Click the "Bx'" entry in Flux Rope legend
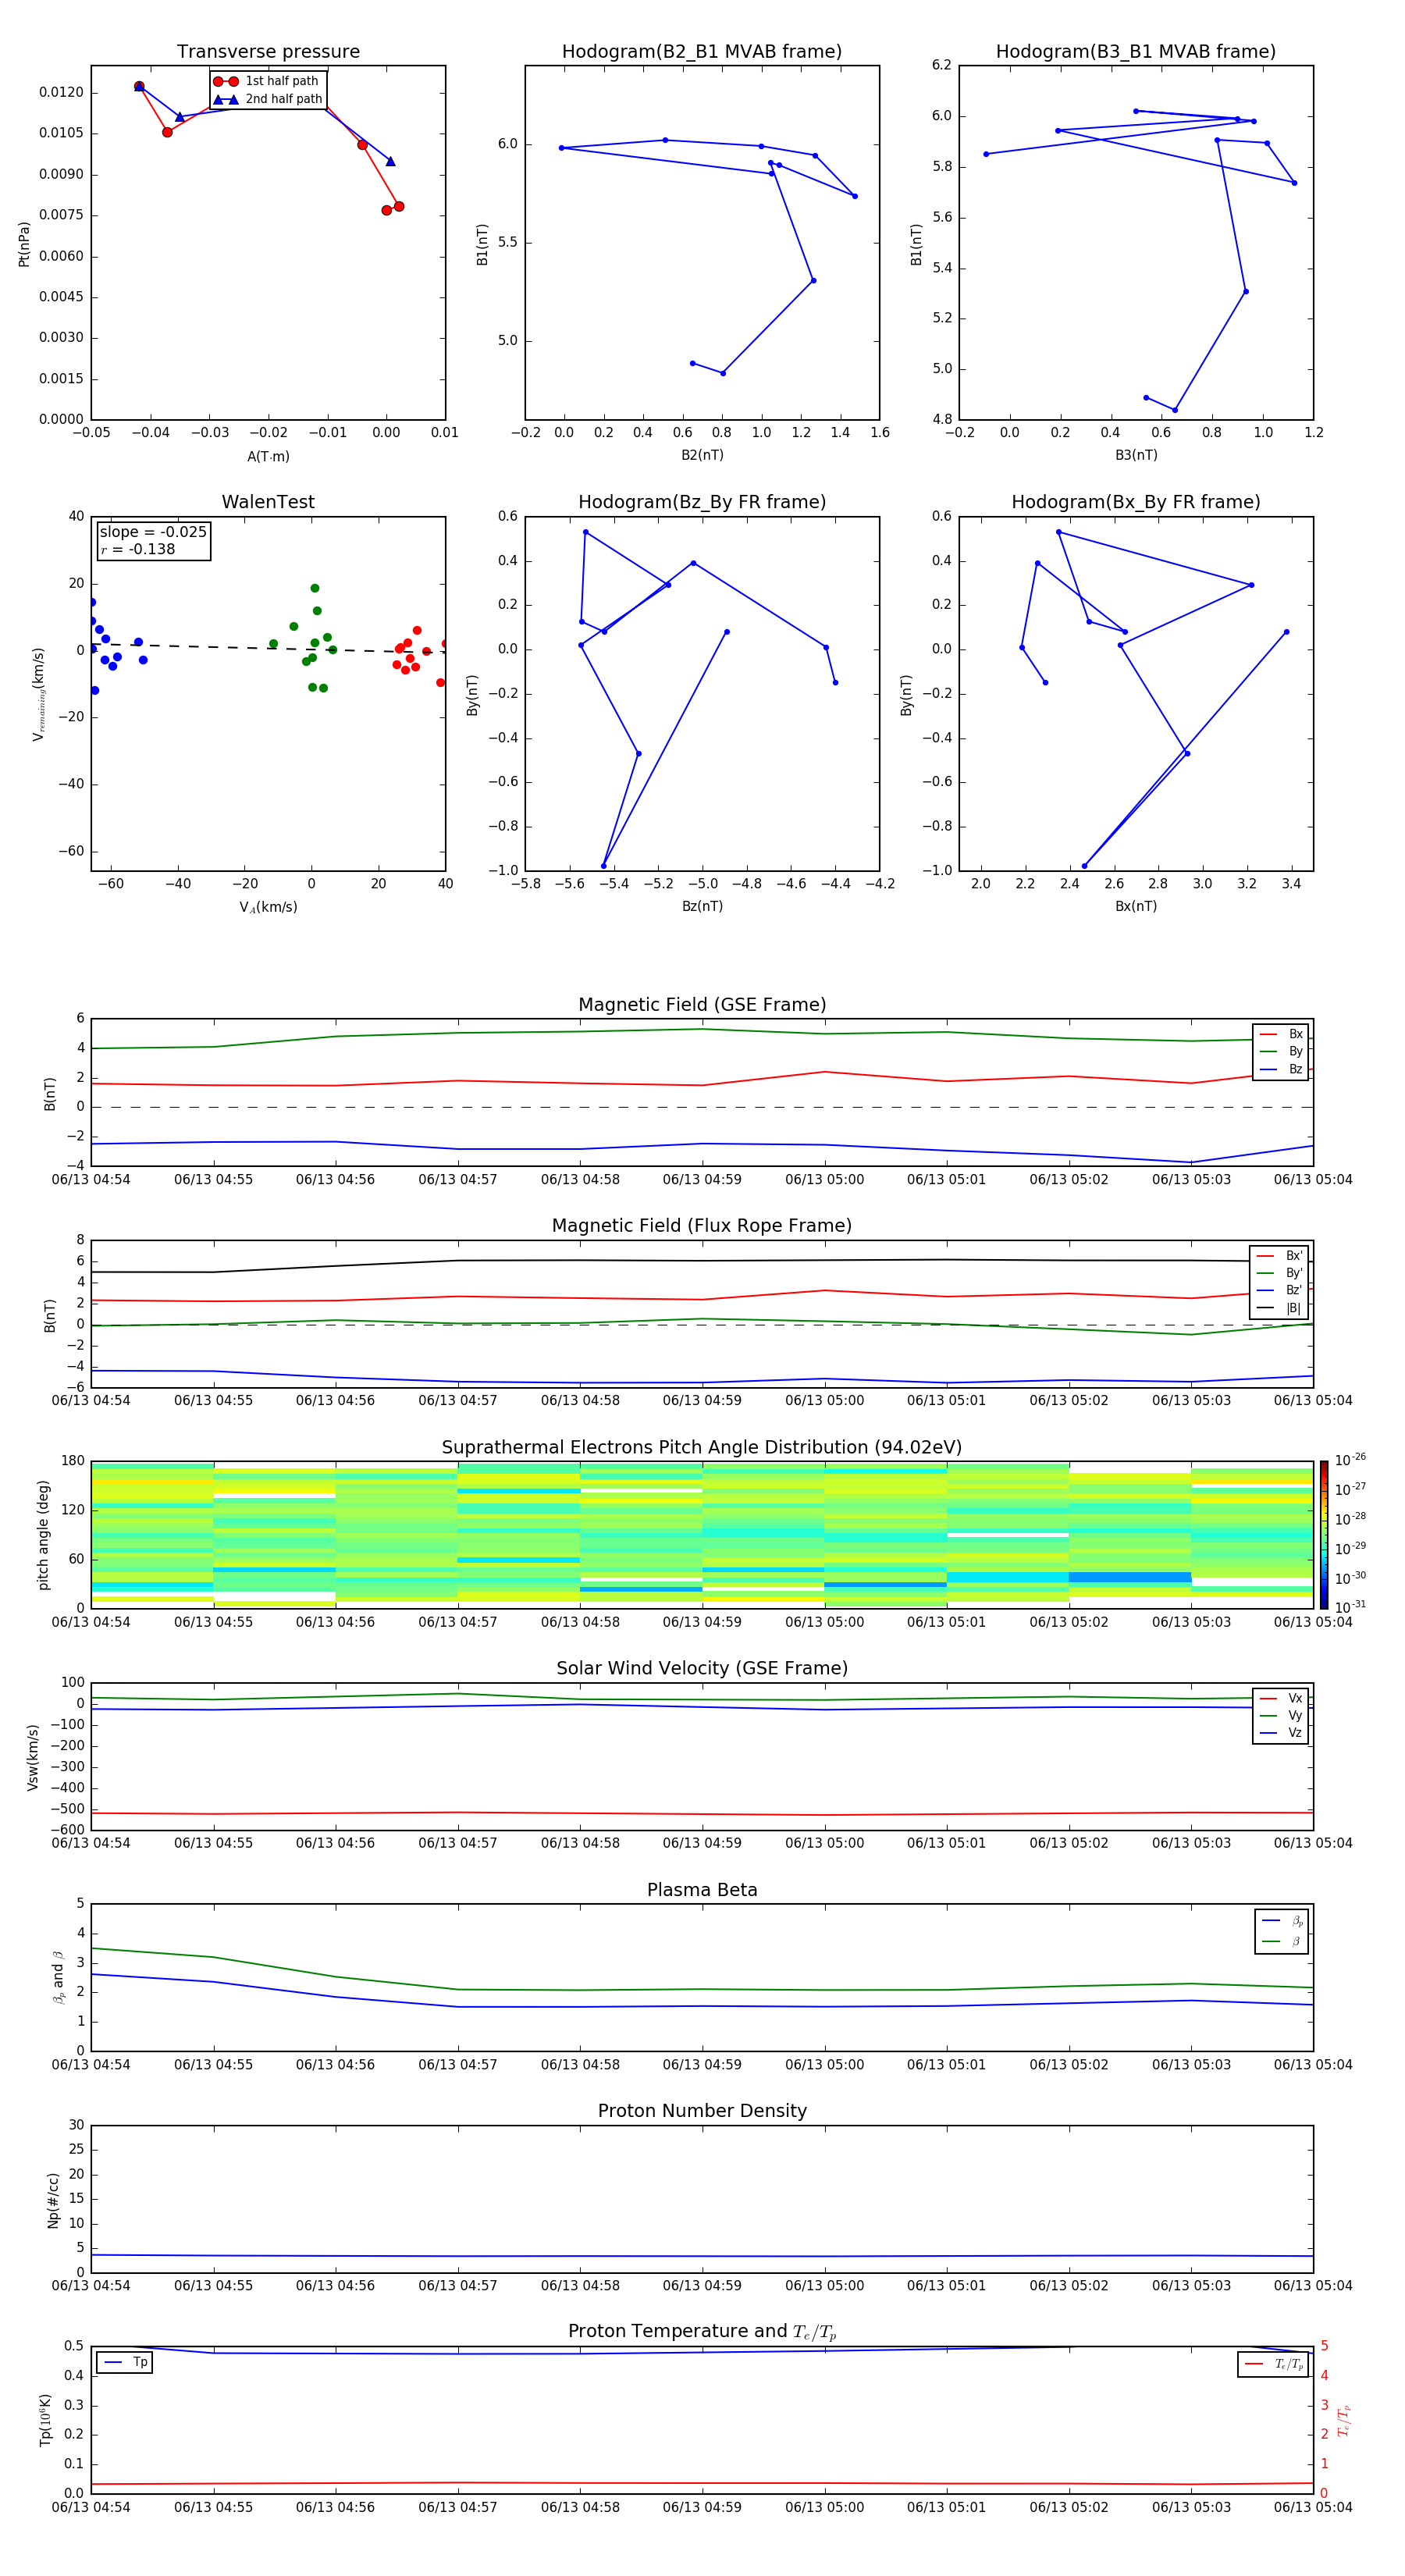Image resolution: width=1405 pixels, height=2576 pixels. tap(1279, 1256)
